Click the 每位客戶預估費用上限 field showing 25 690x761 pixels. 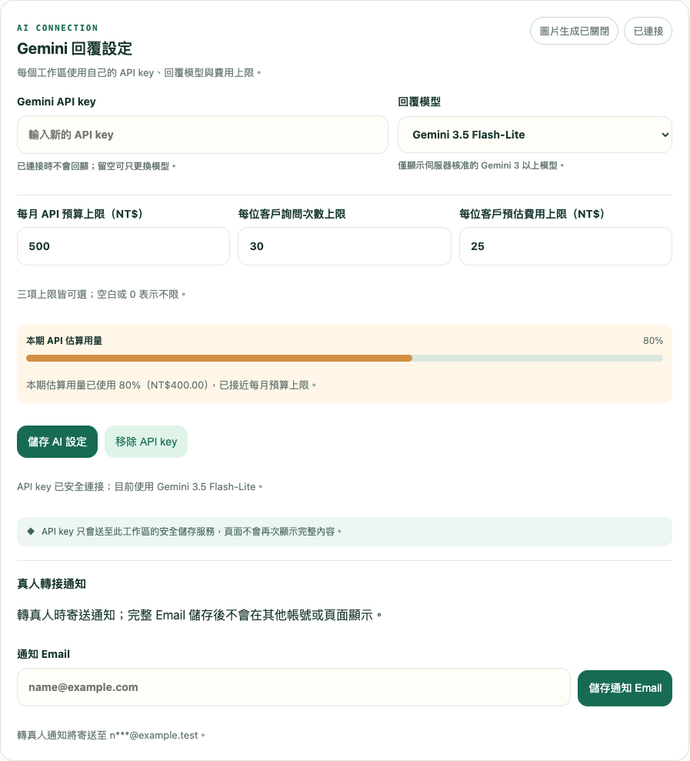coord(565,246)
